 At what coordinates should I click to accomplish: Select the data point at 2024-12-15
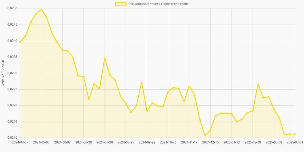(210, 130)
